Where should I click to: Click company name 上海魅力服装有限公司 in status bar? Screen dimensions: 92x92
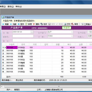pyautogui.click(x=54, y=90)
